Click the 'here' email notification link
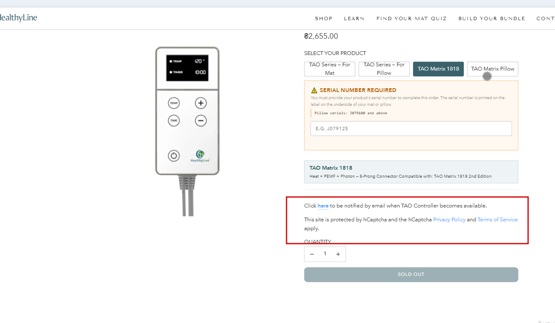This screenshot has width=555, height=323. click(323, 206)
